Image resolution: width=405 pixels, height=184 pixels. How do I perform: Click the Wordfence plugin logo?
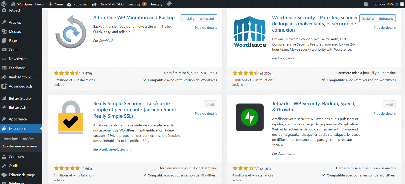click(x=250, y=32)
